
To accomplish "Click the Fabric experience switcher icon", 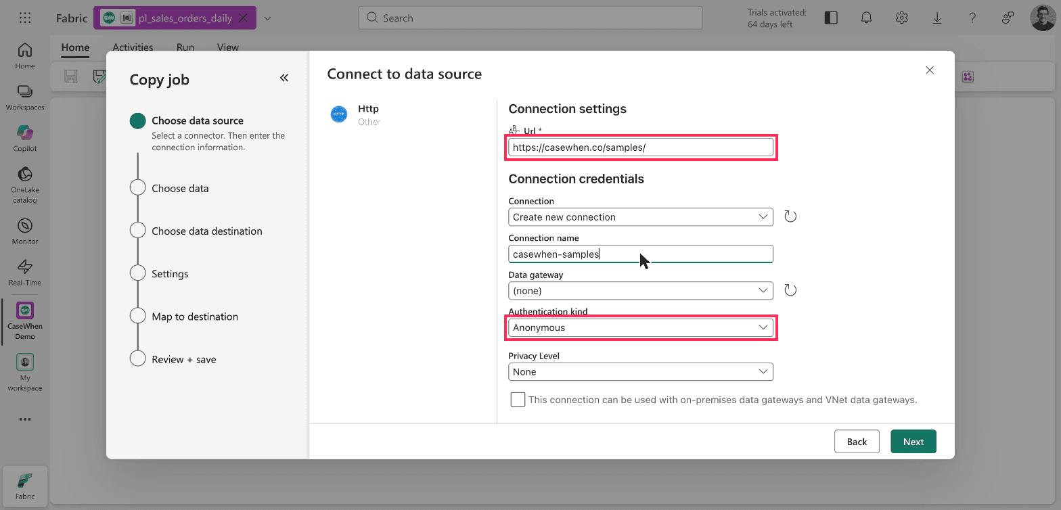I will (x=25, y=485).
